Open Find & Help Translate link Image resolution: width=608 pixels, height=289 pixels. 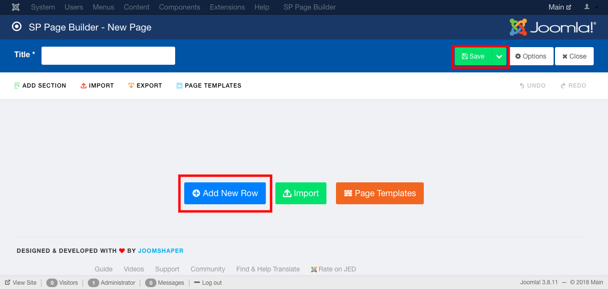point(268,269)
